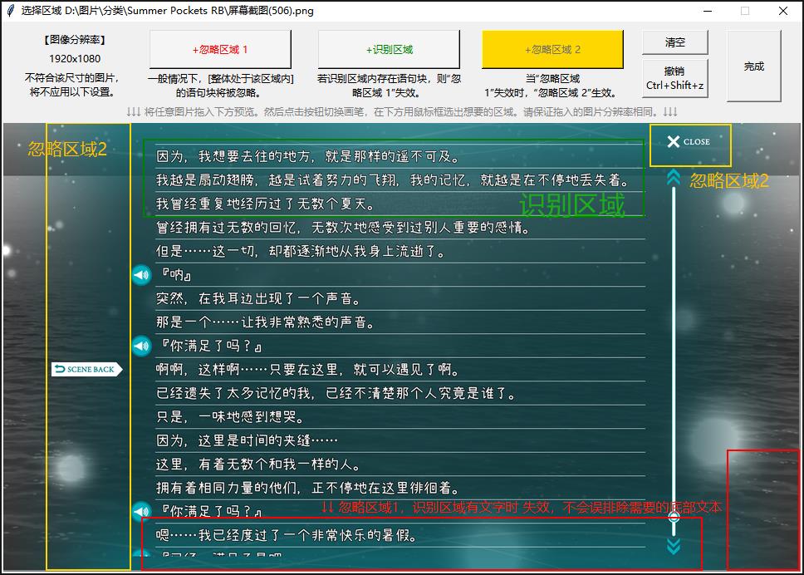Click the line 因为，这里是时间的夹缝……

[x=247, y=440]
